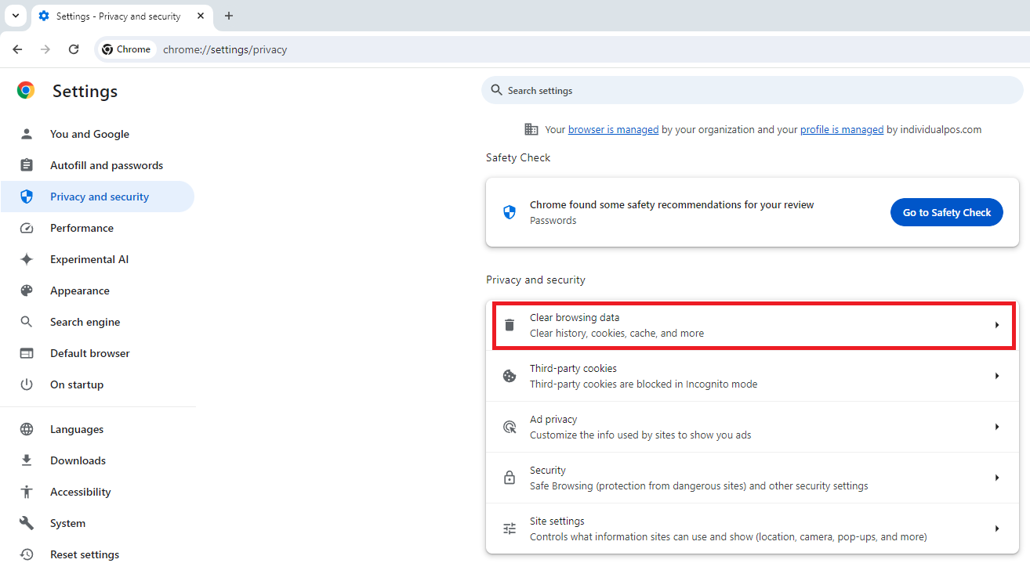
Task: Open Downloads settings section
Action: click(97, 460)
